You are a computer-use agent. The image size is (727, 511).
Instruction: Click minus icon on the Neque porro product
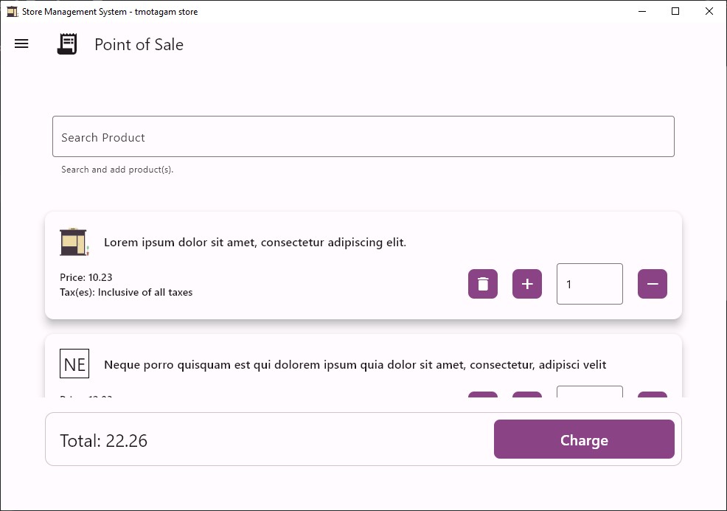(653, 398)
